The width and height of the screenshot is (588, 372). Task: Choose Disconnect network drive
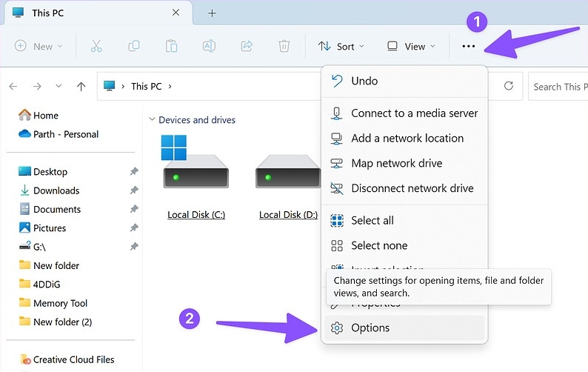(x=404, y=188)
